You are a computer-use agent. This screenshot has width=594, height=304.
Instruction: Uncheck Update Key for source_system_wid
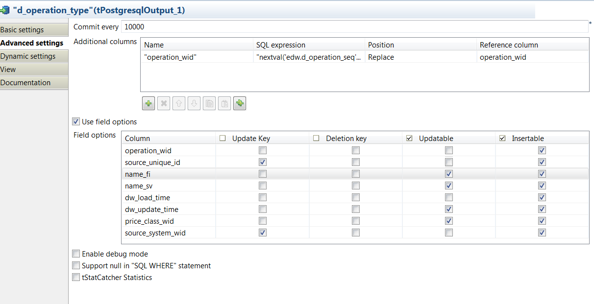263,233
